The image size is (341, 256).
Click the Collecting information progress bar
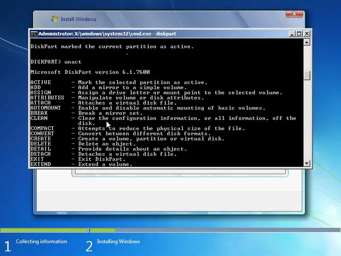point(44,230)
